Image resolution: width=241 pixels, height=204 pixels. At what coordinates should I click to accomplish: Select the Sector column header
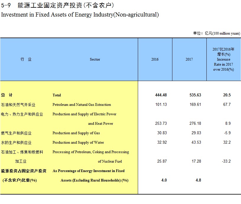point(95,59)
